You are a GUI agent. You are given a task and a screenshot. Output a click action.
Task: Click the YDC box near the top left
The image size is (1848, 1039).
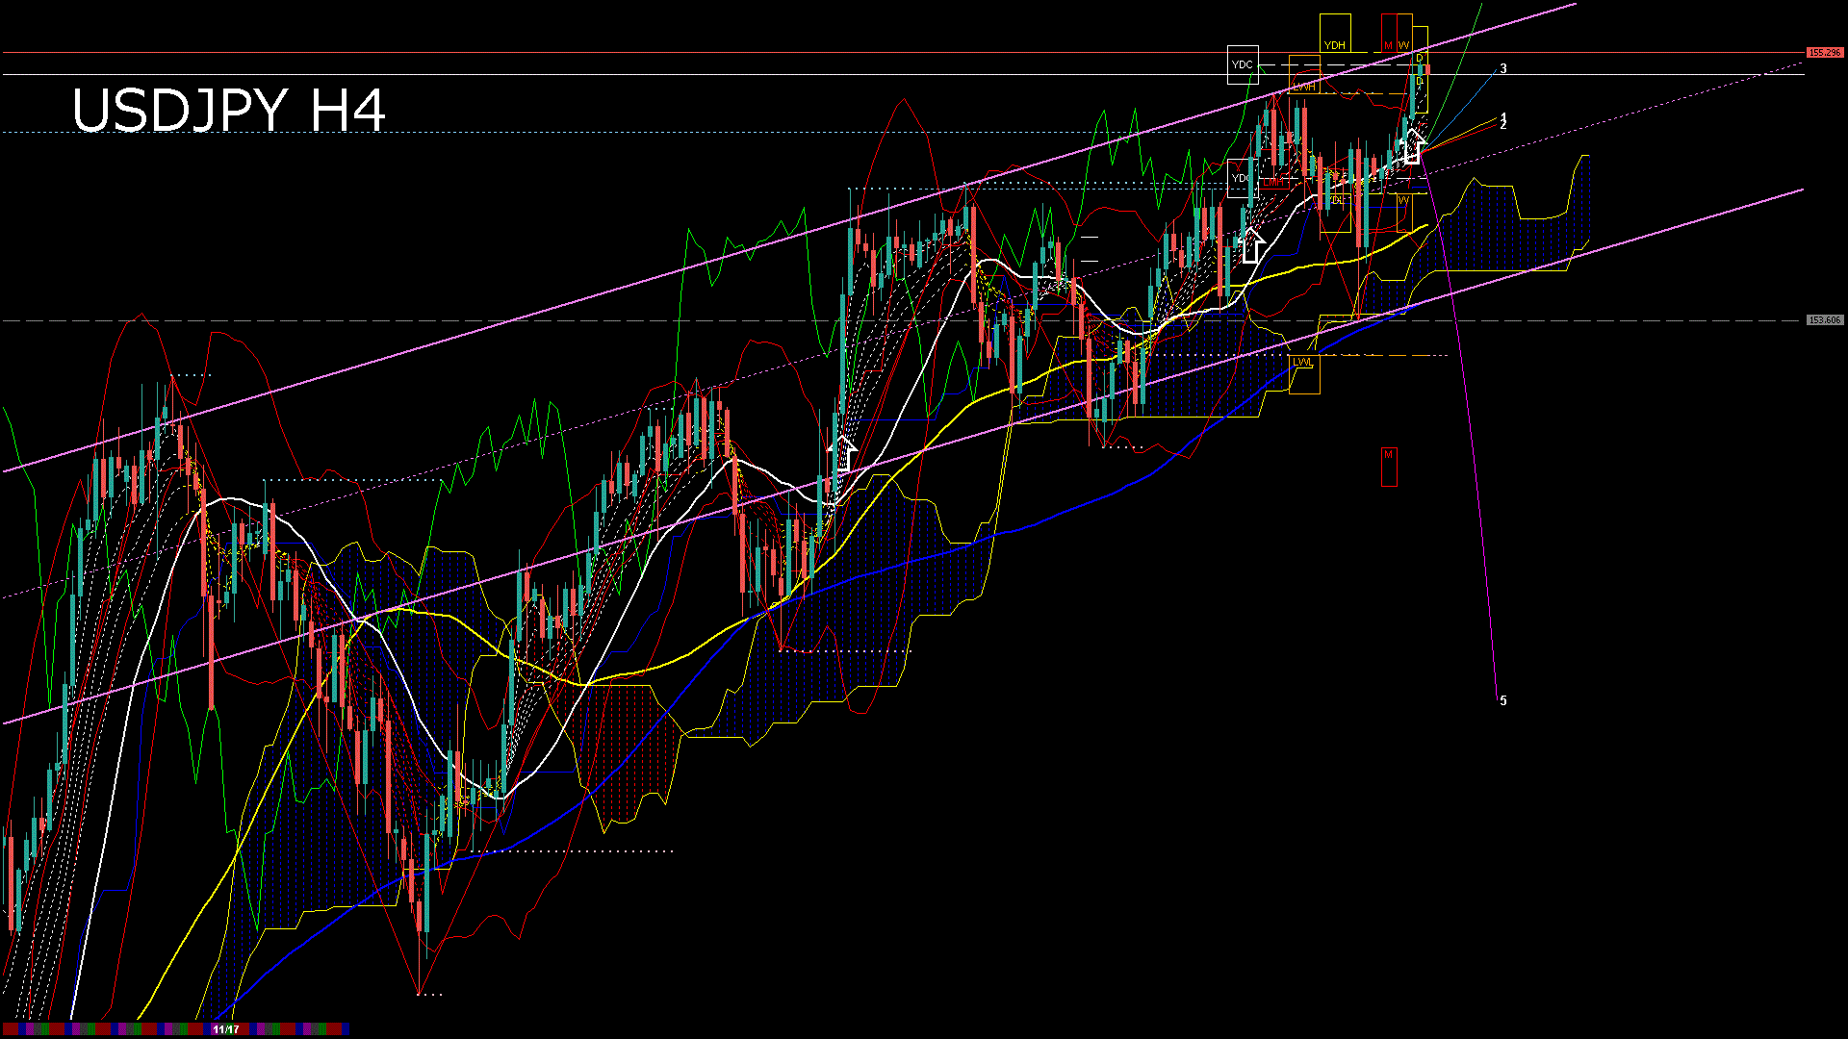point(1243,63)
